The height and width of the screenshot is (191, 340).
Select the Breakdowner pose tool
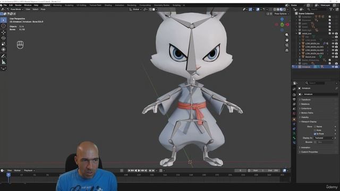point(4,68)
